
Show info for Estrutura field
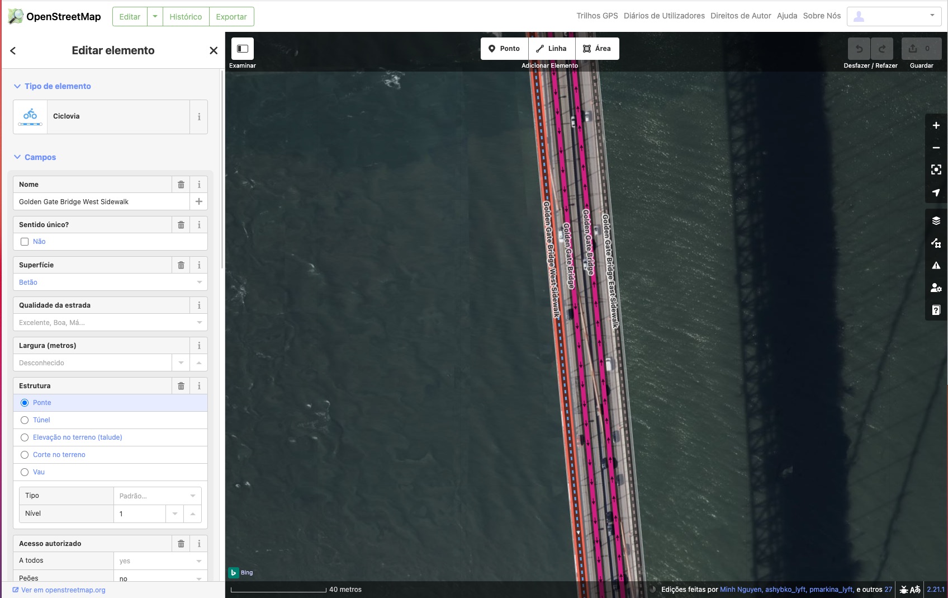click(199, 386)
